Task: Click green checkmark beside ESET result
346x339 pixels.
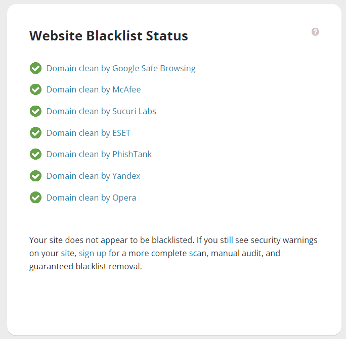Action: [x=35, y=133]
